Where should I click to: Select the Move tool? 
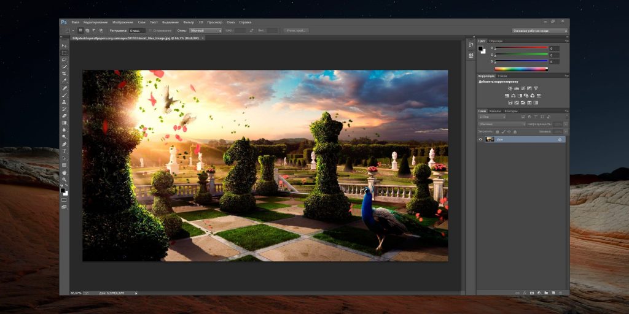(x=64, y=46)
